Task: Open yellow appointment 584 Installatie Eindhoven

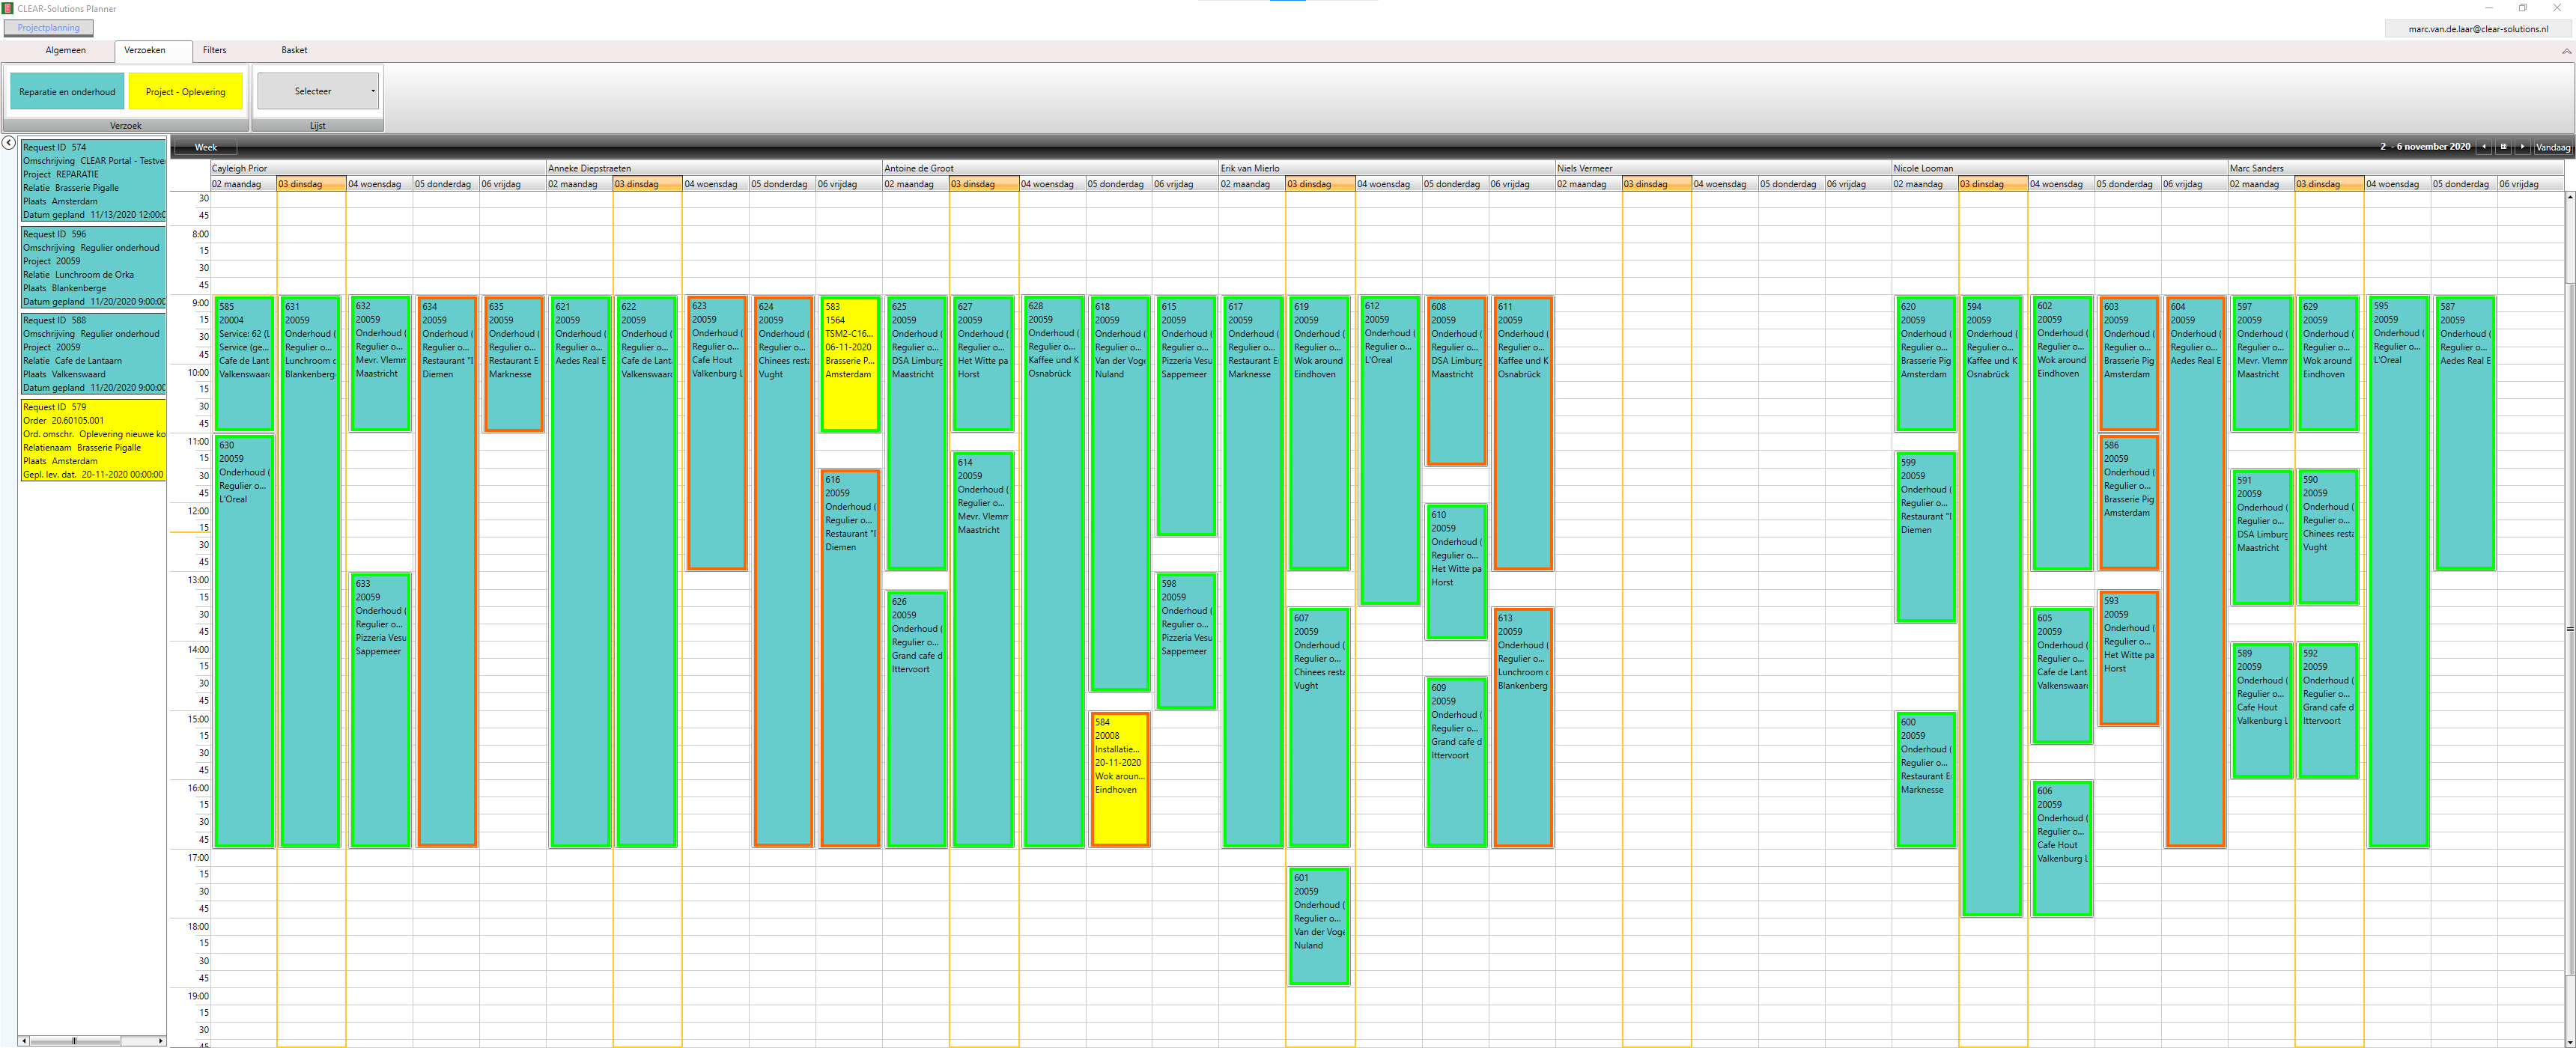Action: [1119, 780]
